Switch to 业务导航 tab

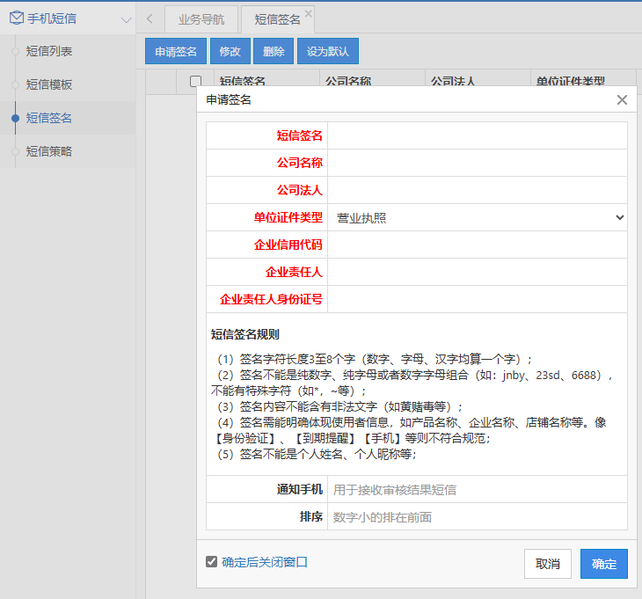point(201,19)
